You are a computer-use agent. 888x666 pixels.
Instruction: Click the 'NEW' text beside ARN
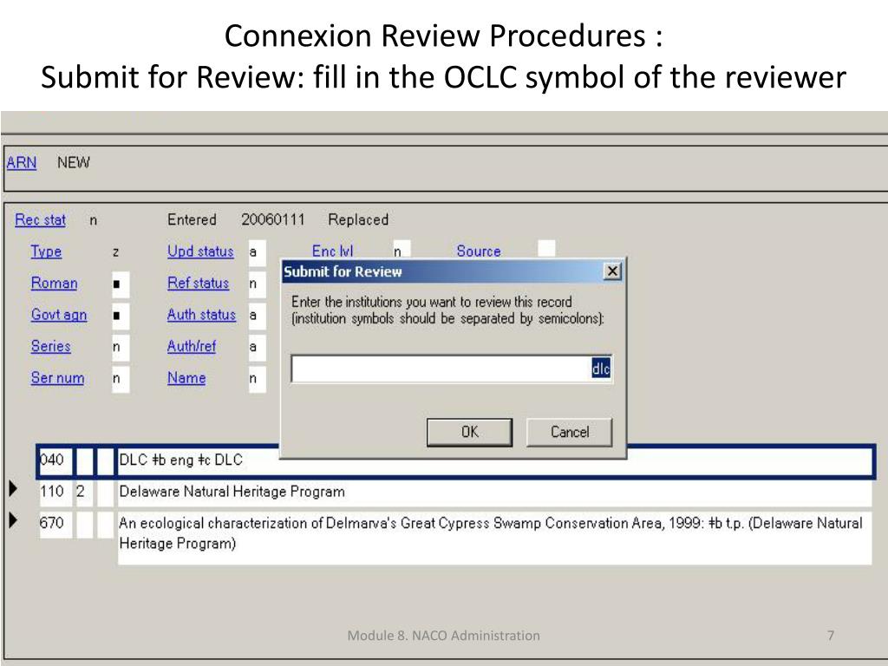click(x=74, y=162)
